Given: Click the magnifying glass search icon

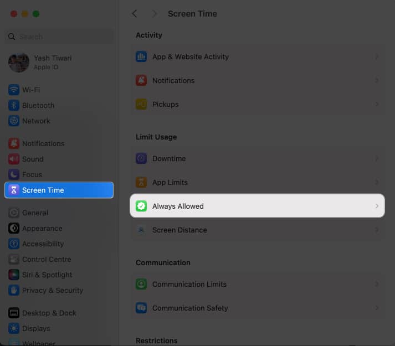Looking at the screenshot, I should pos(12,37).
